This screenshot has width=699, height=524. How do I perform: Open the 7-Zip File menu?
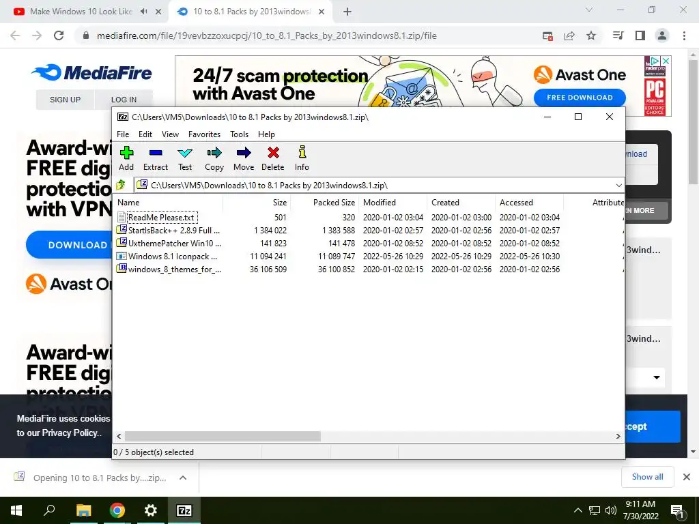(x=123, y=134)
